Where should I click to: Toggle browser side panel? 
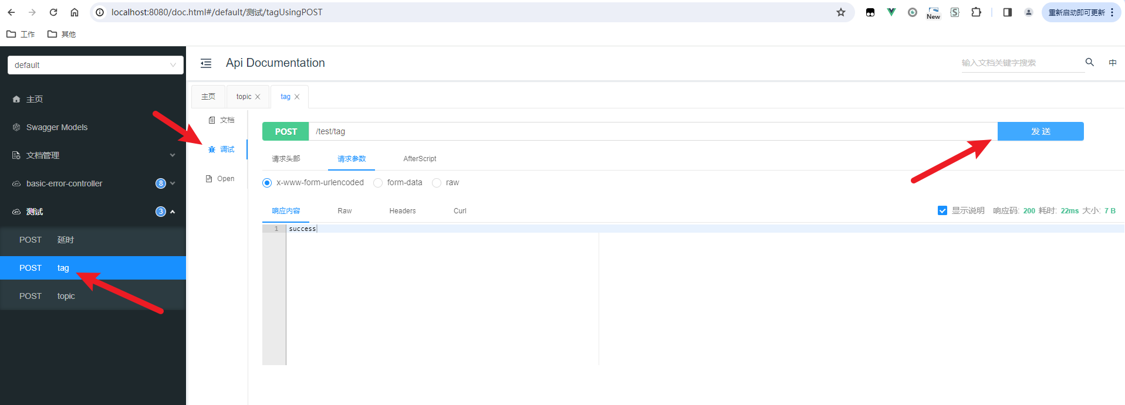pyautogui.click(x=1008, y=12)
